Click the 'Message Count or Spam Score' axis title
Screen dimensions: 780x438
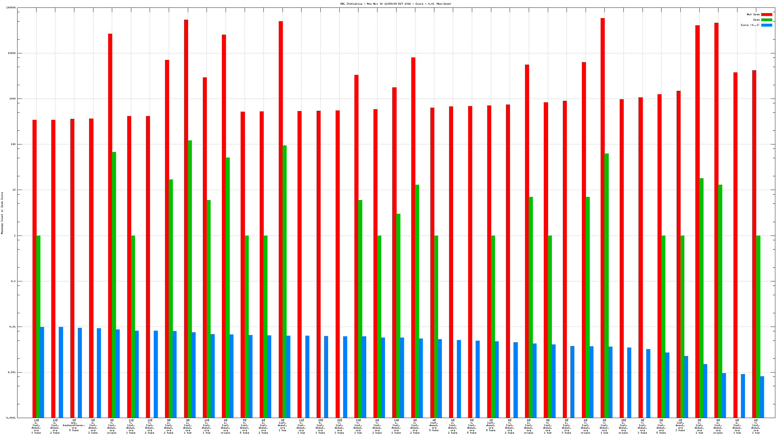click(x=2, y=213)
